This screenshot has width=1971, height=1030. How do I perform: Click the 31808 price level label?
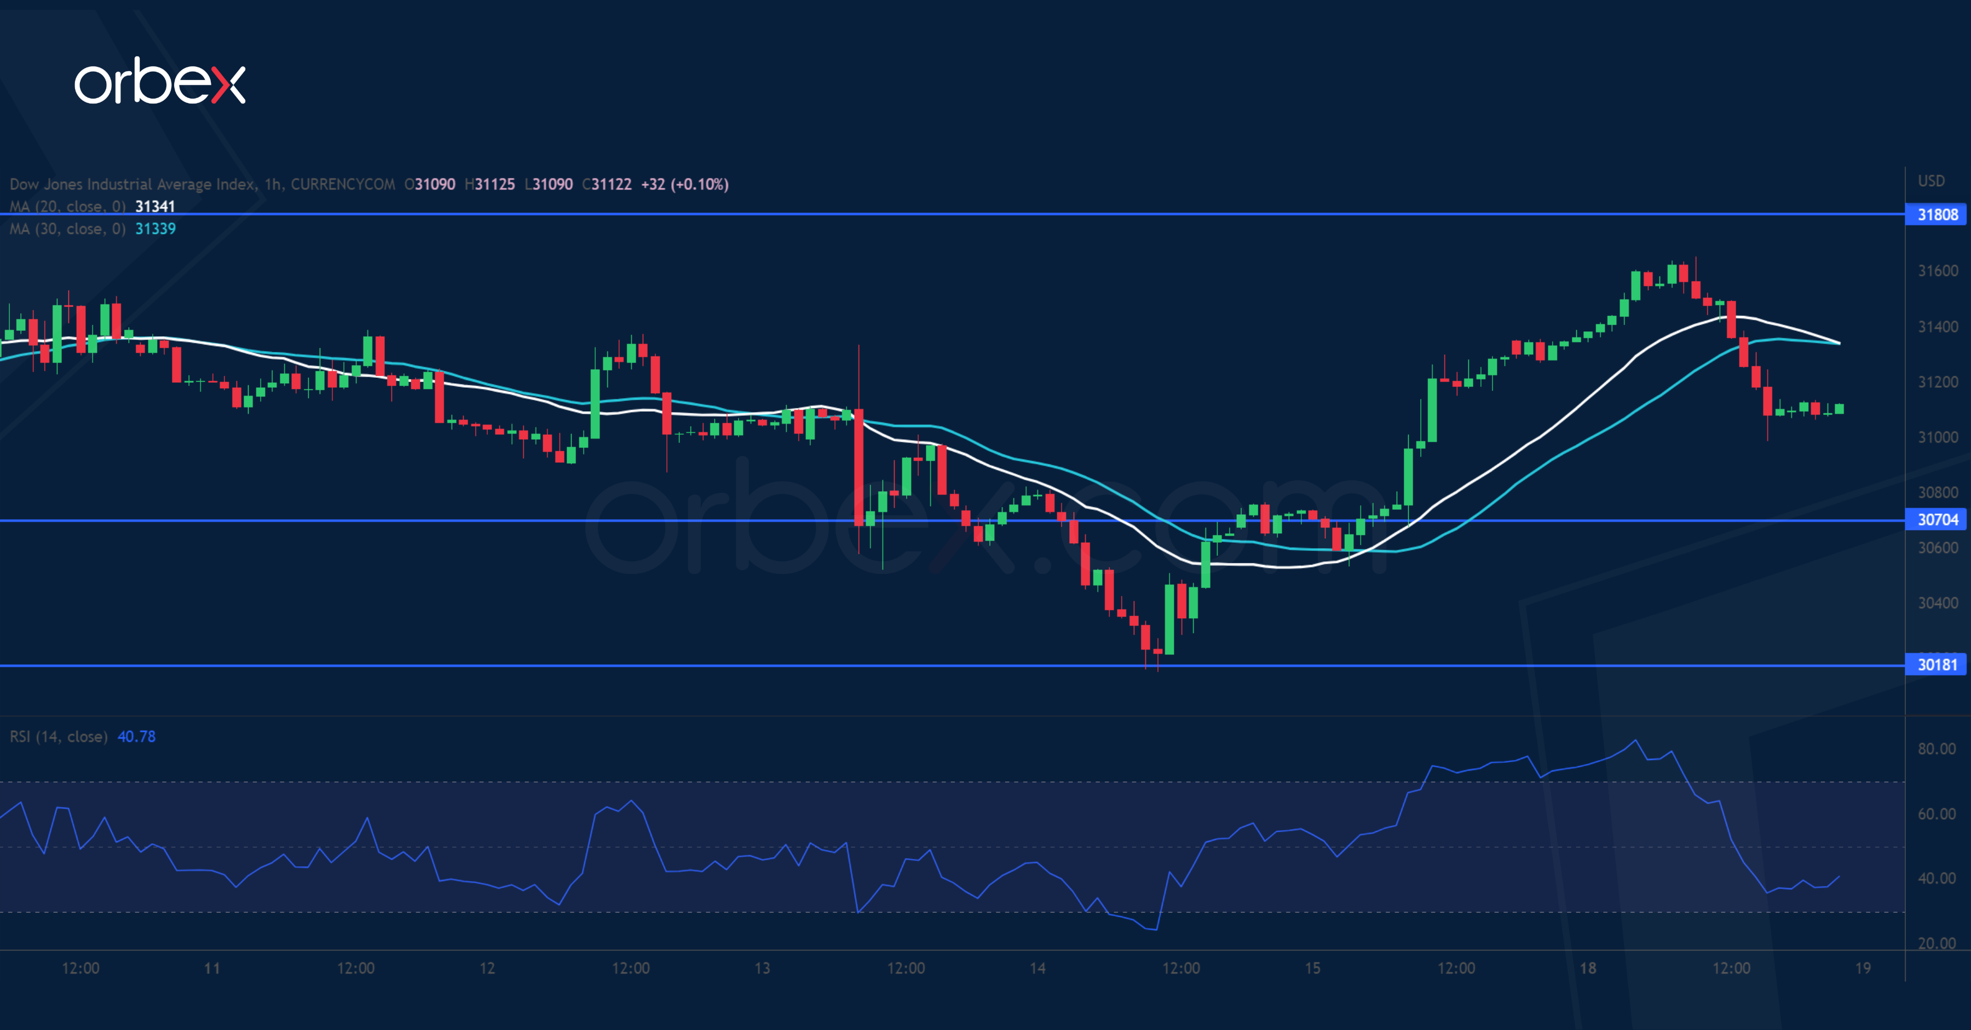coord(1937,214)
